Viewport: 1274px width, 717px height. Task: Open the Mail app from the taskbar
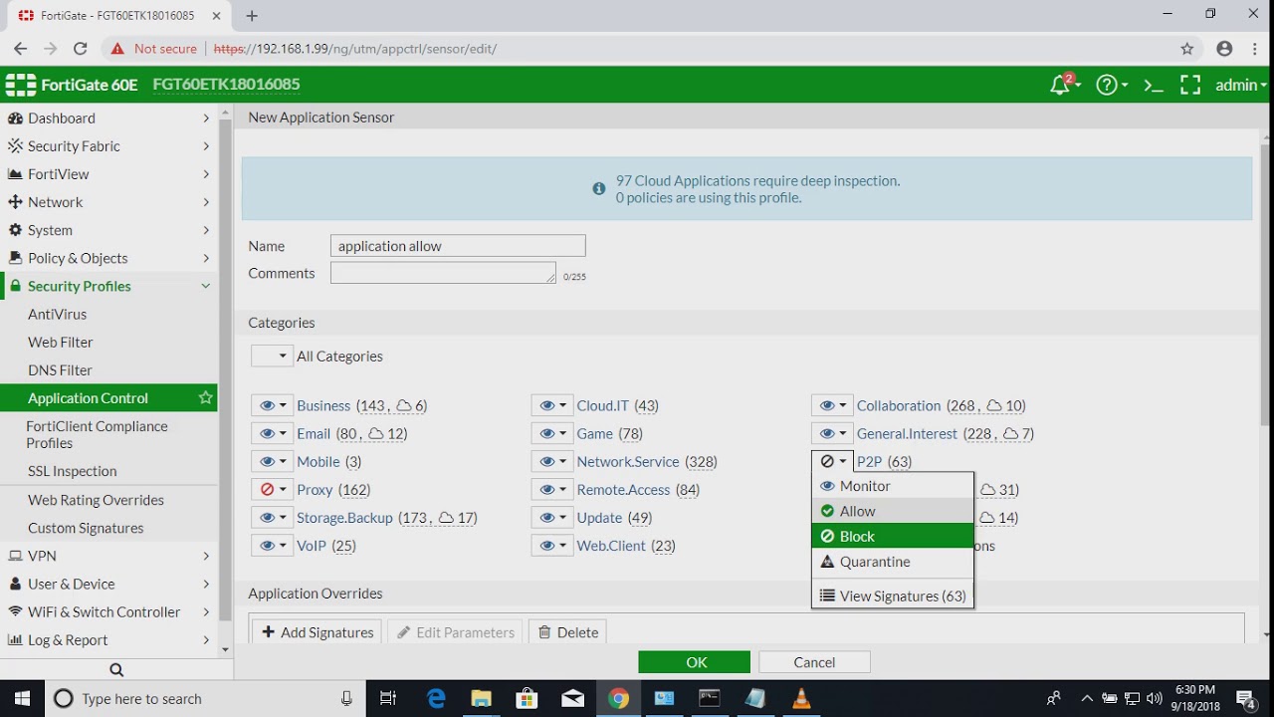coord(572,698)
